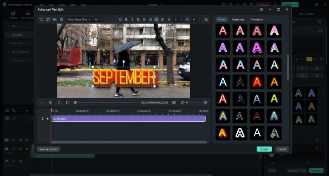Click the Keyframe Panel button
329x176 pixels.
point(297,171)
